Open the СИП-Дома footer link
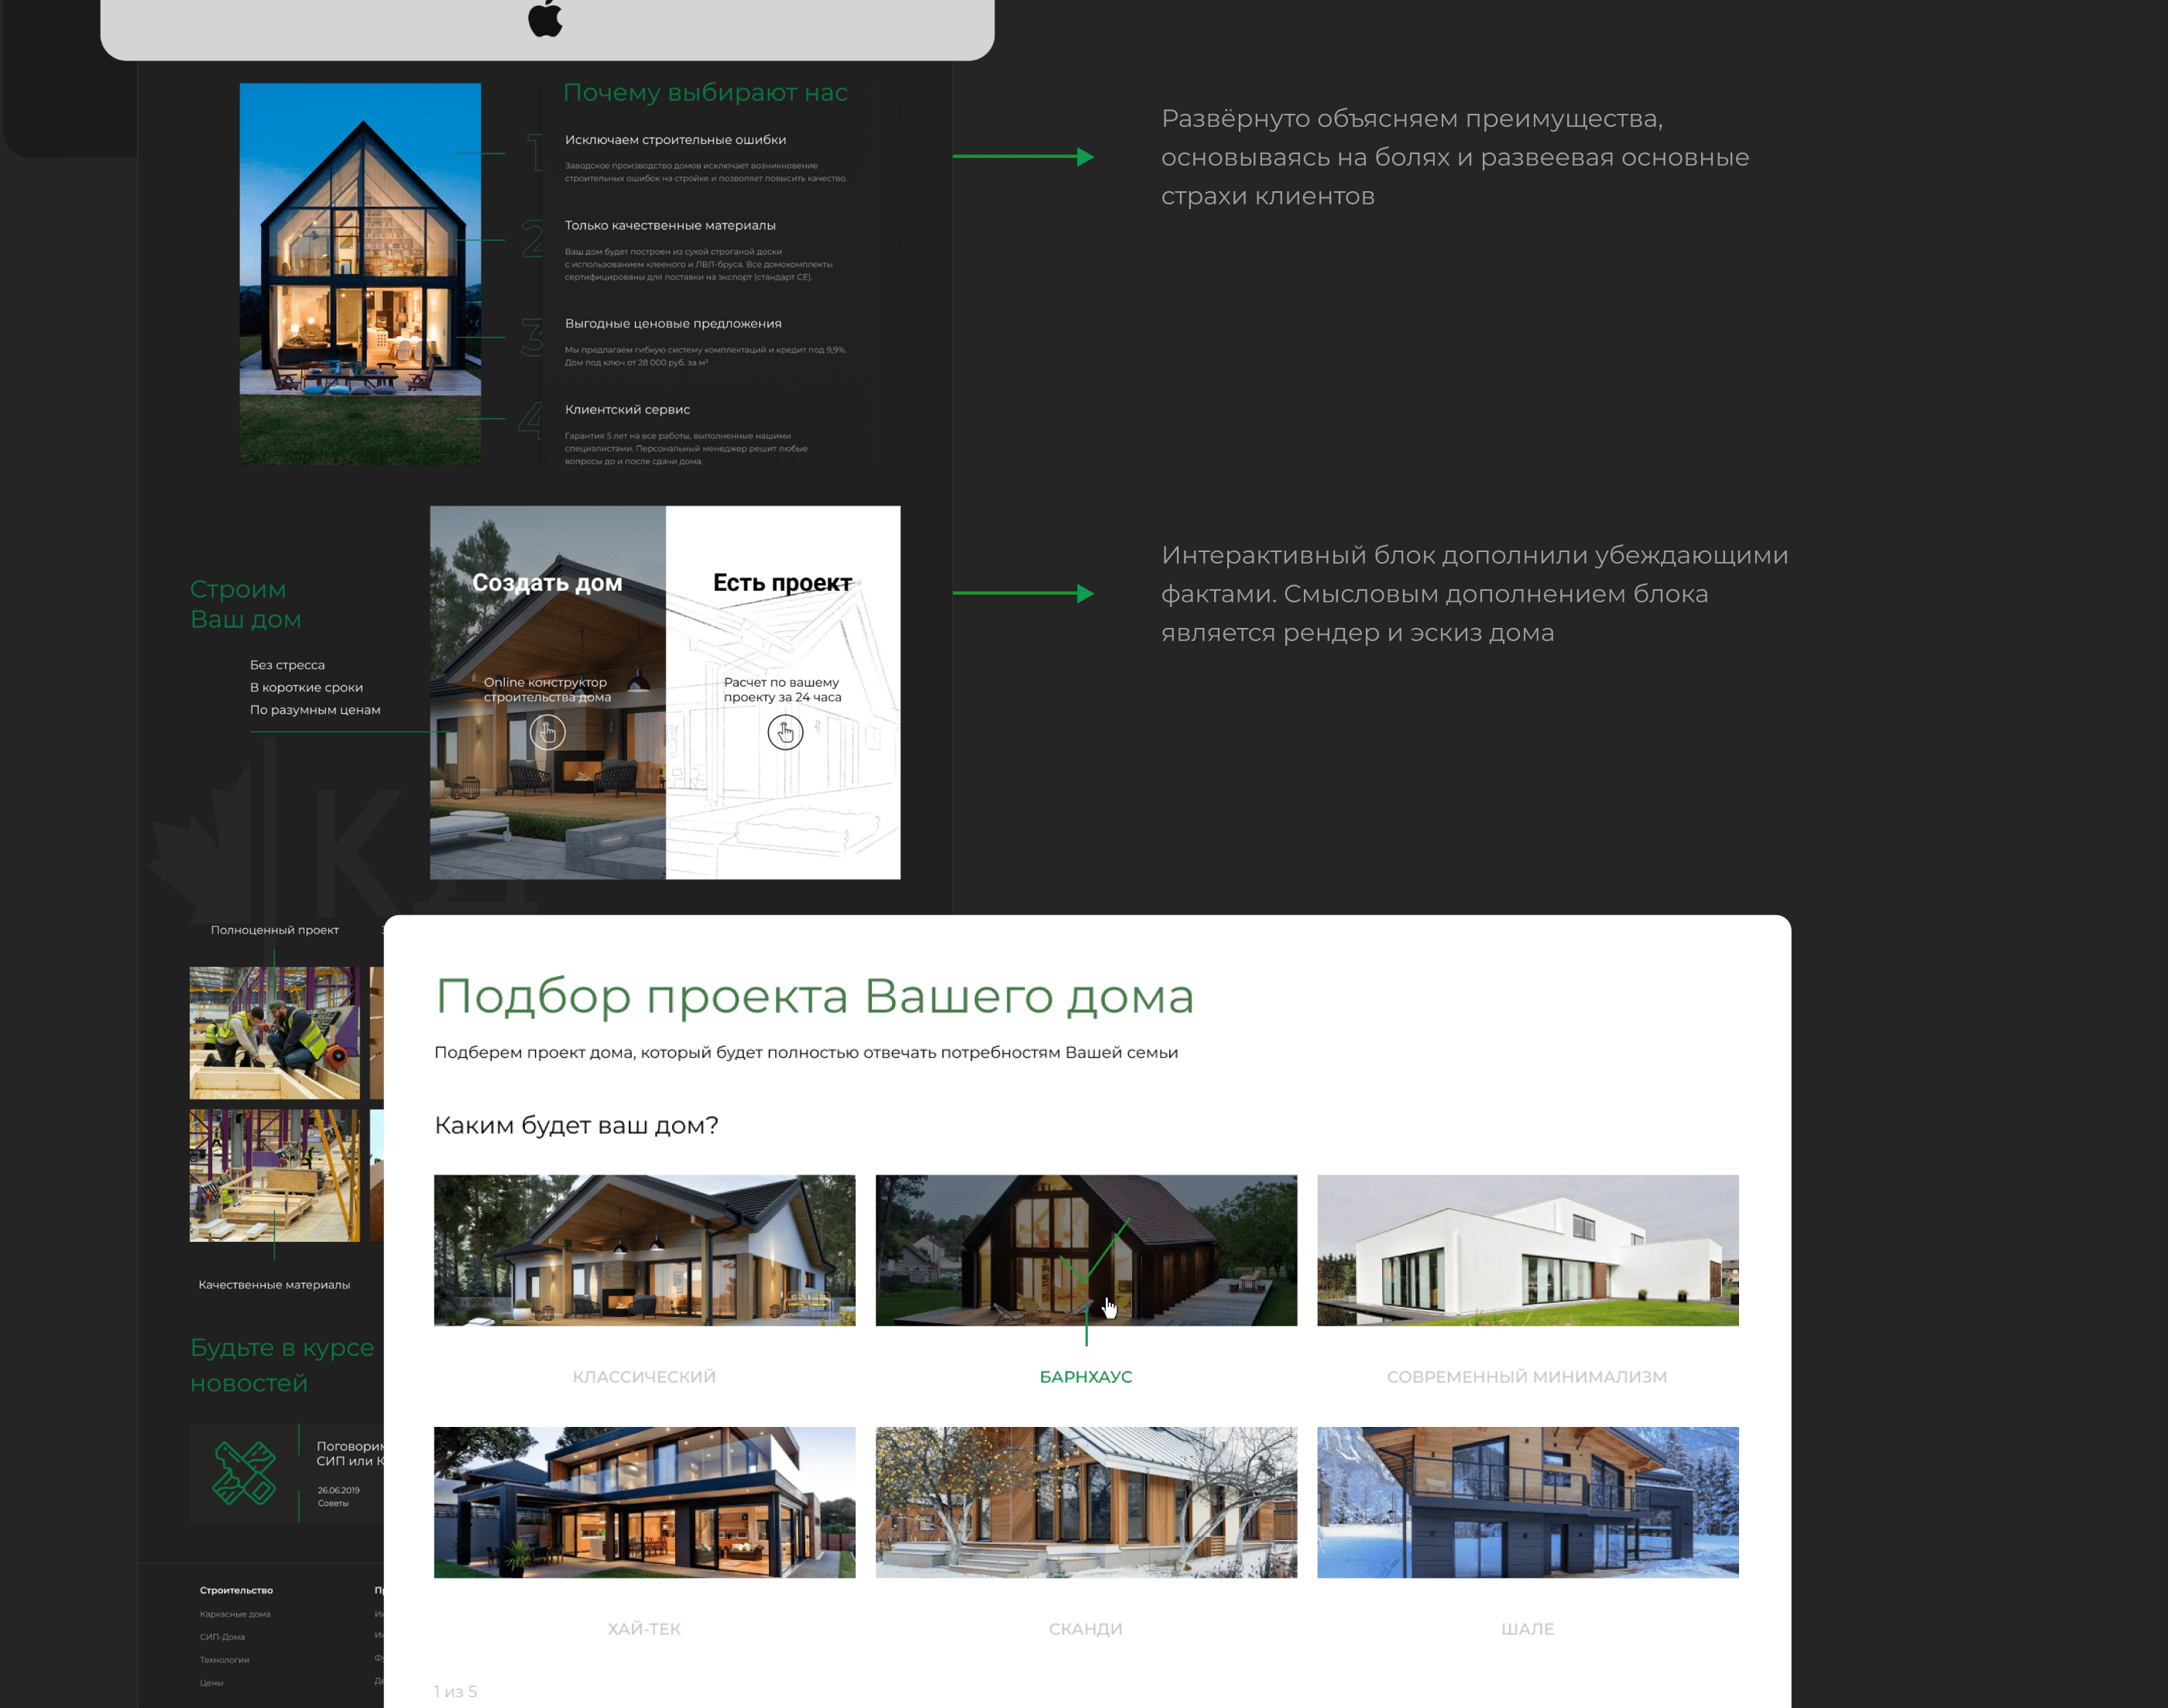 point(222,1637)
